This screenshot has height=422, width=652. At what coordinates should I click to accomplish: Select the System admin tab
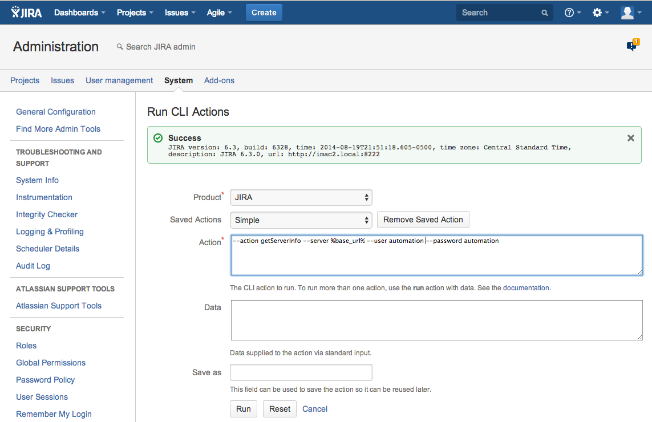[179, 80]
